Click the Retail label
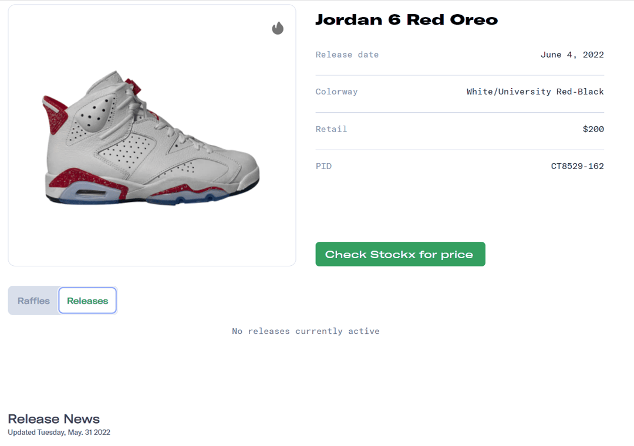 tap(331, 129)
